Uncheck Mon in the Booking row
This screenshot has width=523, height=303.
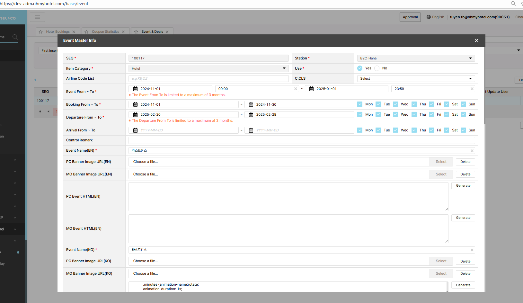tap(360, 104)
